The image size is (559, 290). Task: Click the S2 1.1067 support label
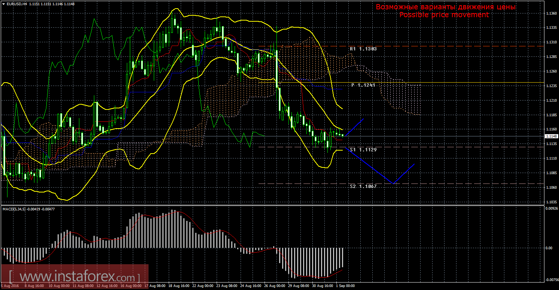(x=363, y=186)
